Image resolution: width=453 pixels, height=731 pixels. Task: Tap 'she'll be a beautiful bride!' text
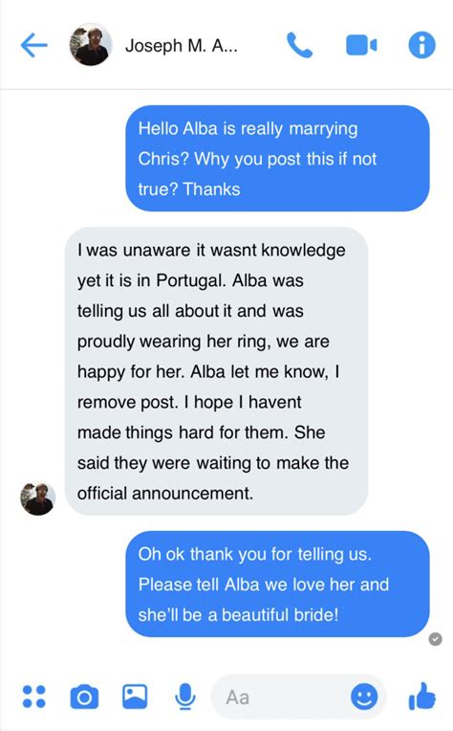click(238, 614)
